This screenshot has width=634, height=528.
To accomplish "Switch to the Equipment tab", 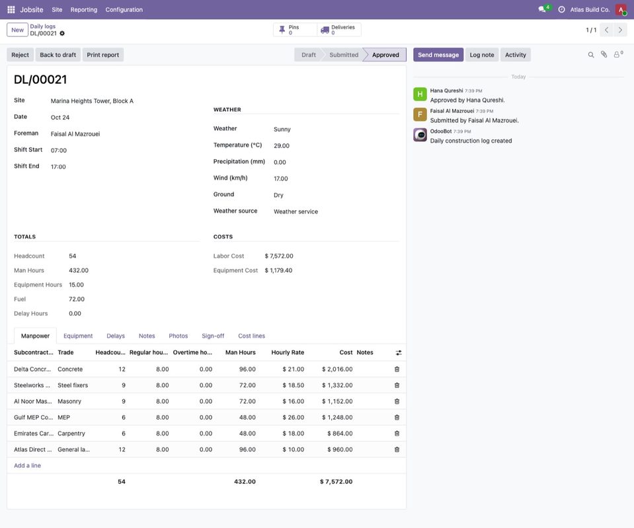I will [x=78, y=336].
